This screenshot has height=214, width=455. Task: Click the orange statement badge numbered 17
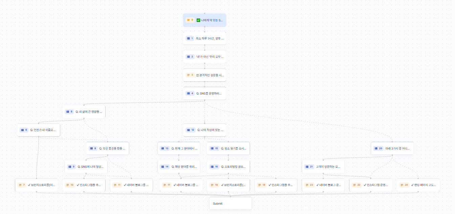(x=167, y=185)
